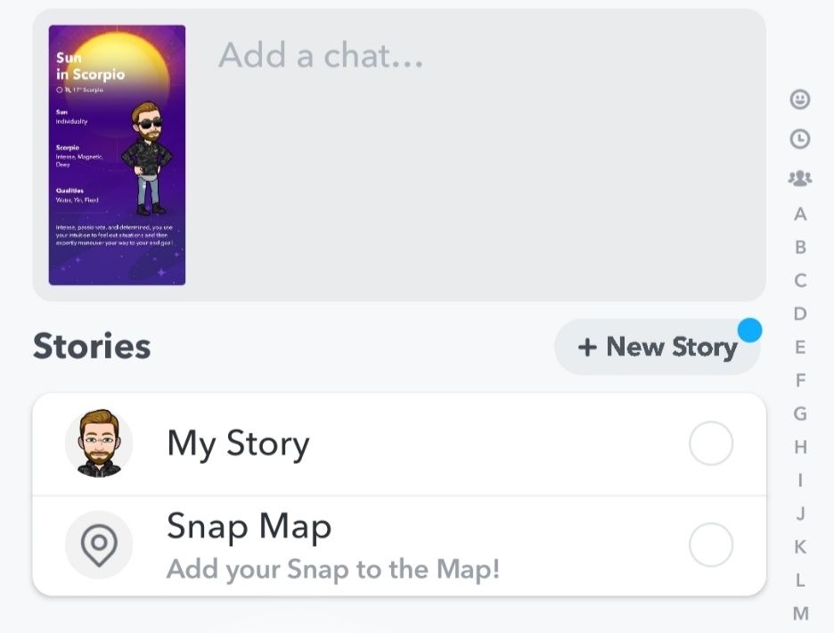The image size is (834, 633).
Task: Tap the Add your Snap to the Map text
Action: [x=333, y=570]
